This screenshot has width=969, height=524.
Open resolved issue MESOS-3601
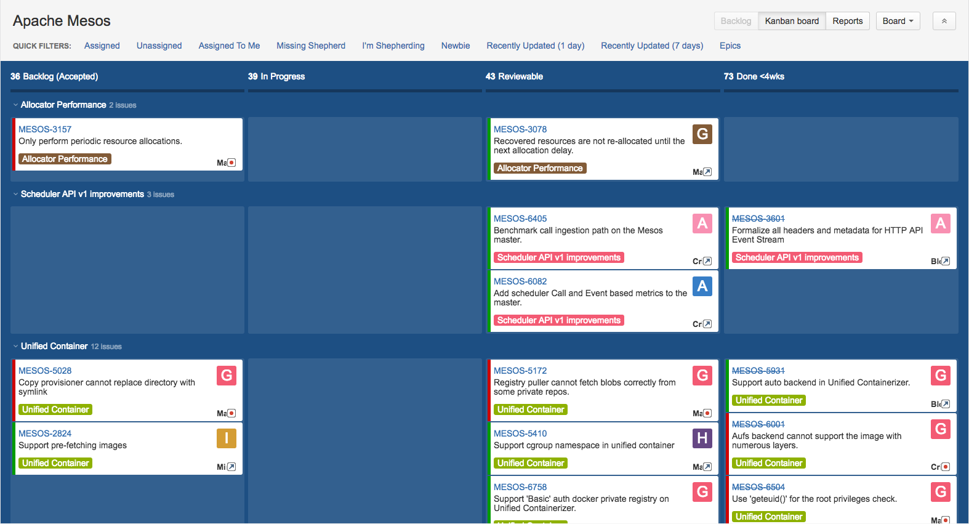pos(758,219)
